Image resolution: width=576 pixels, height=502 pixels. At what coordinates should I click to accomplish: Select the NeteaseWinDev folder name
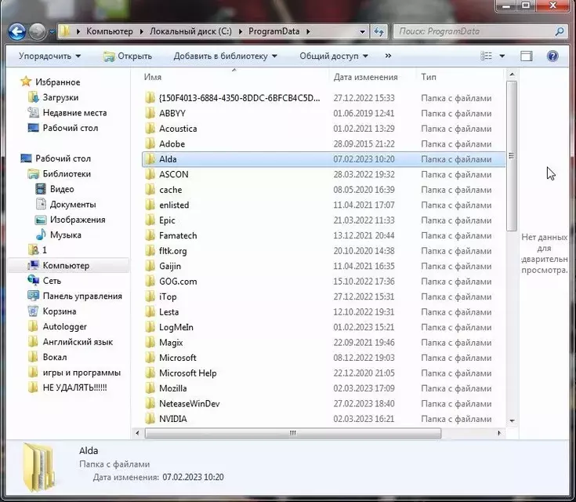(x=189, y=403)
